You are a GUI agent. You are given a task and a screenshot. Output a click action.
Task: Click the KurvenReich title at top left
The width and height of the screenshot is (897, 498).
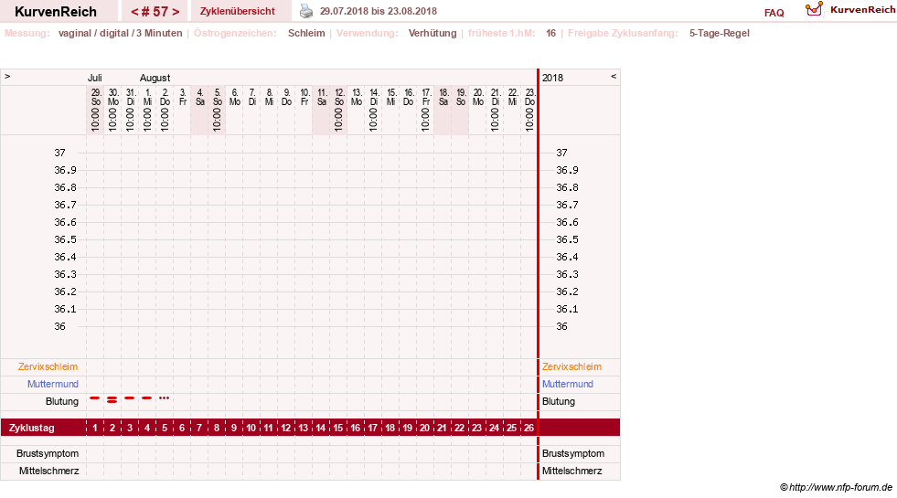click(56, 12)
